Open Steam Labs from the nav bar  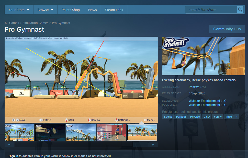(114, 10)
